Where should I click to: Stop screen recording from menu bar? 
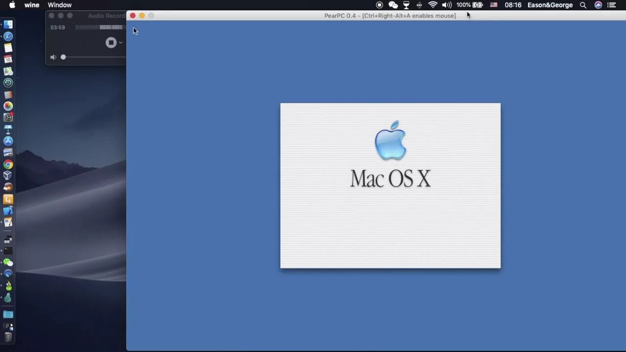[x=380, y=5]
